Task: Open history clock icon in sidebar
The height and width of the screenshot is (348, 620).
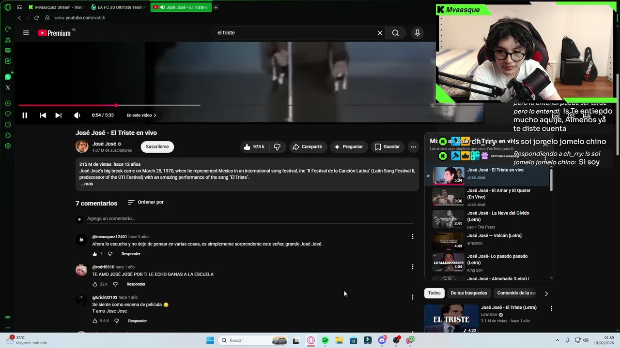Action: (x=8, y=125)
